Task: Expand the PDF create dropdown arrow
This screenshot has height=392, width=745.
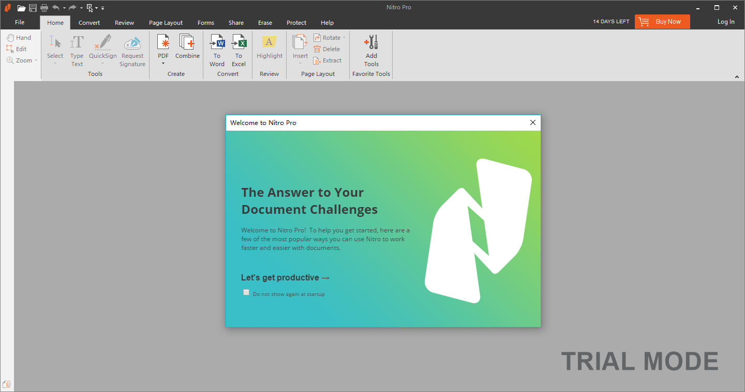Action: [x=163, y=64]
